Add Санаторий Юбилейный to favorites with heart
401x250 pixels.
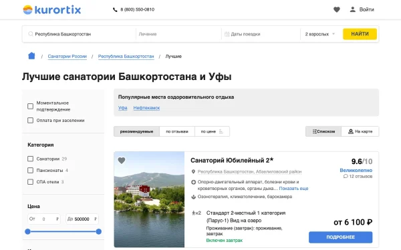pos(122,161)
